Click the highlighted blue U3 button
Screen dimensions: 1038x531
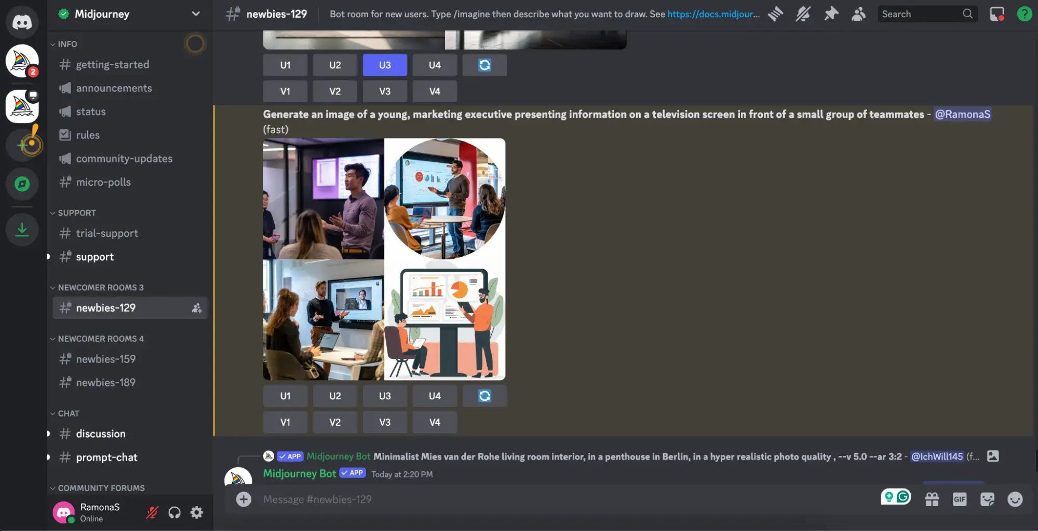(385, 65)
